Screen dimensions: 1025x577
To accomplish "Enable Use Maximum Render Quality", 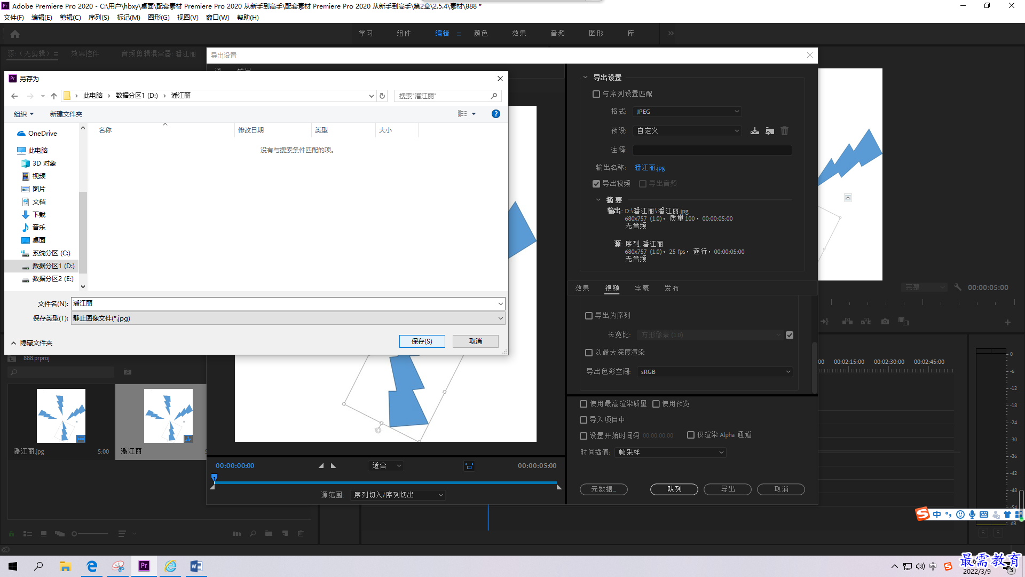I will pyautogui.click(x=584, y=404).
